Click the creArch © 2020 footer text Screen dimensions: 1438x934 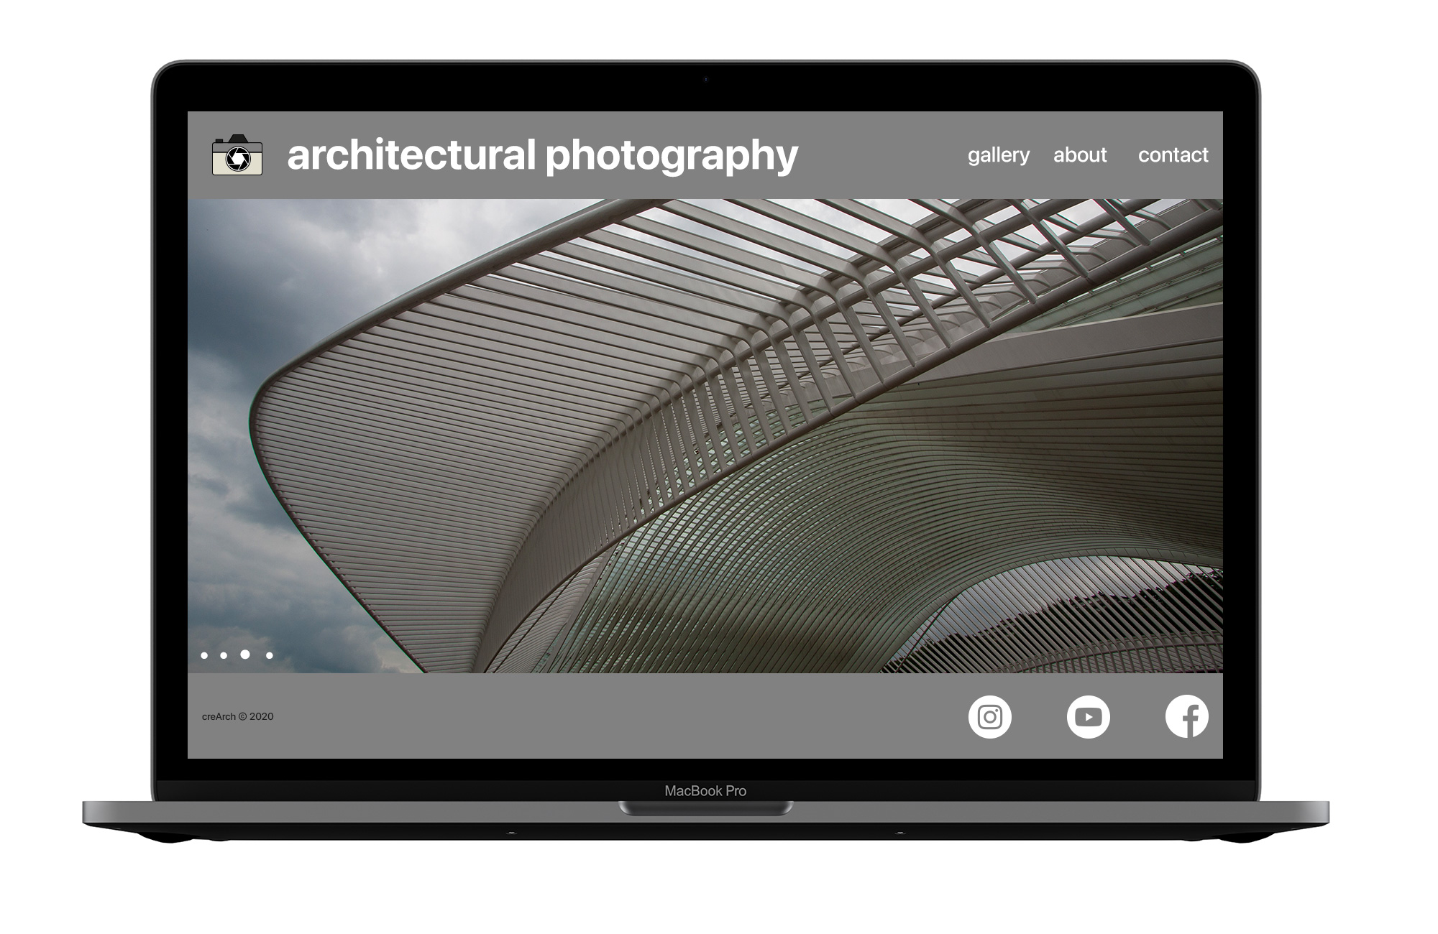(x=235, y=715)
